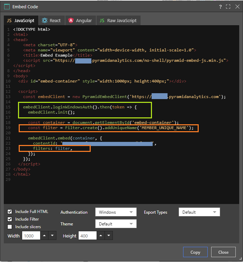Click the 'filters: filter,' code line
243x262 pixels.
pos(53,148)
